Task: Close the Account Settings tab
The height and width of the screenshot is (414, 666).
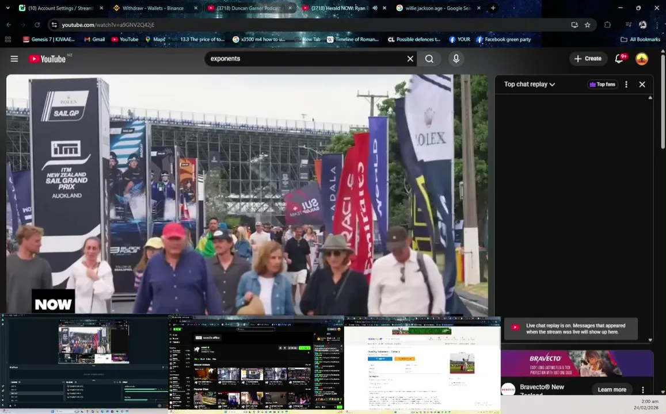Action: click(x=101, y=8)
